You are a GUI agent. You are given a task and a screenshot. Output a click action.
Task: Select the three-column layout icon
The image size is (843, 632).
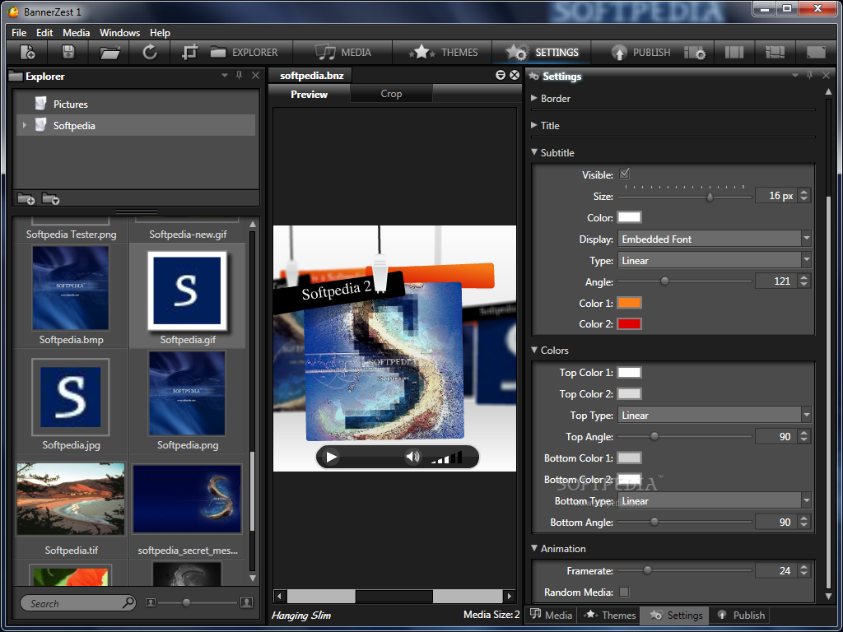pos(734,52)
